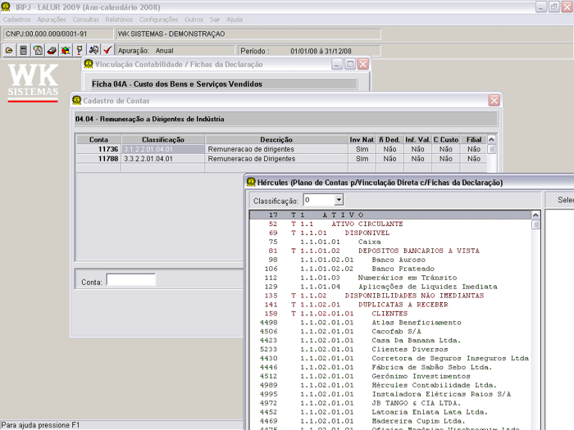574x430 pixels.
Task: Open the Relatórios menu
Action: tap(119, 19)
